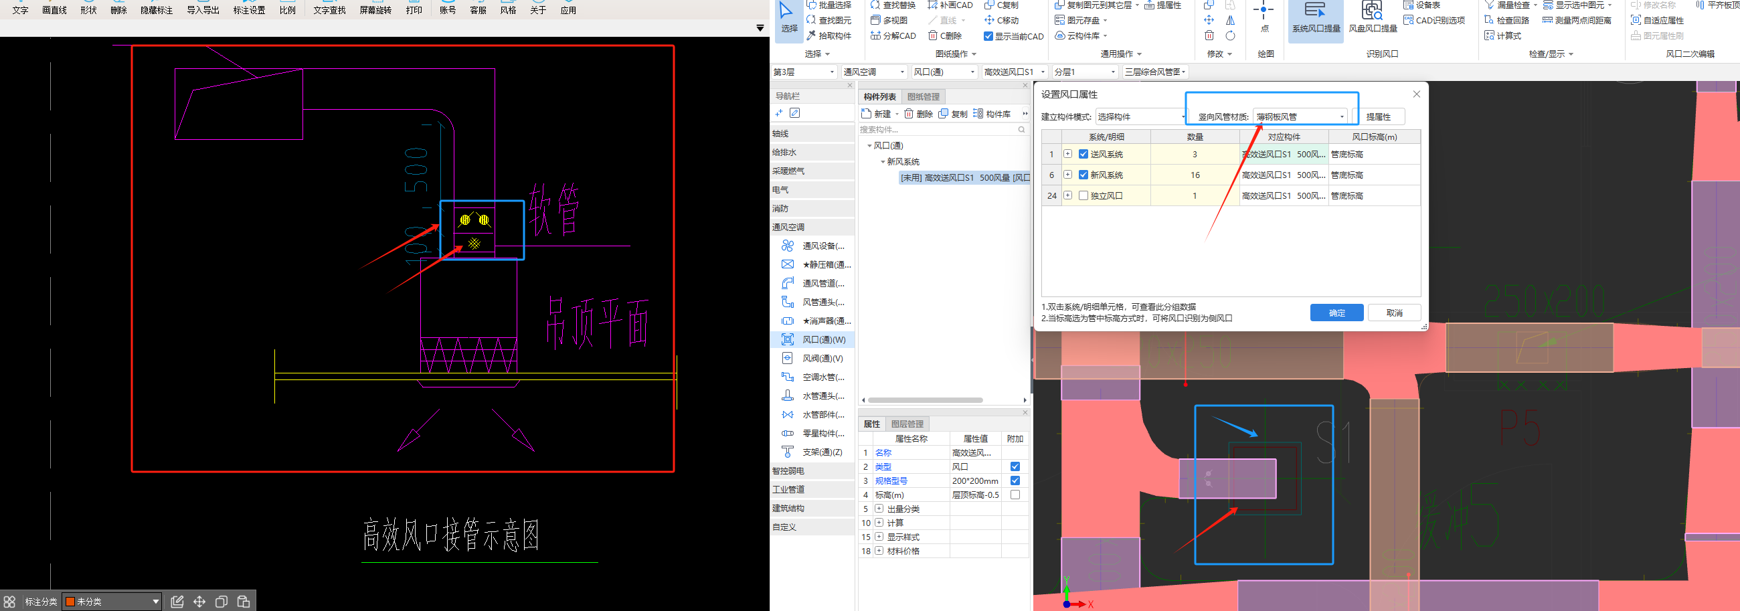Uncheck 新风系统 row checkbox in the dialog
Viewport: 1740px width, 611px height.
1083,175
